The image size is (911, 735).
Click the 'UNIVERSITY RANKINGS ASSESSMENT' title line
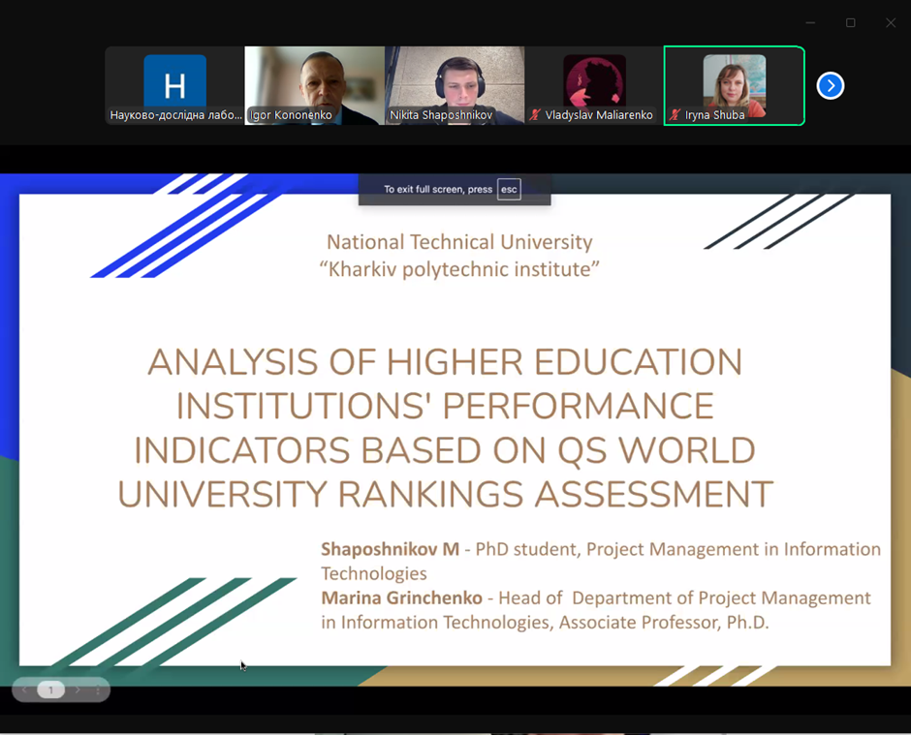(445, 495)
